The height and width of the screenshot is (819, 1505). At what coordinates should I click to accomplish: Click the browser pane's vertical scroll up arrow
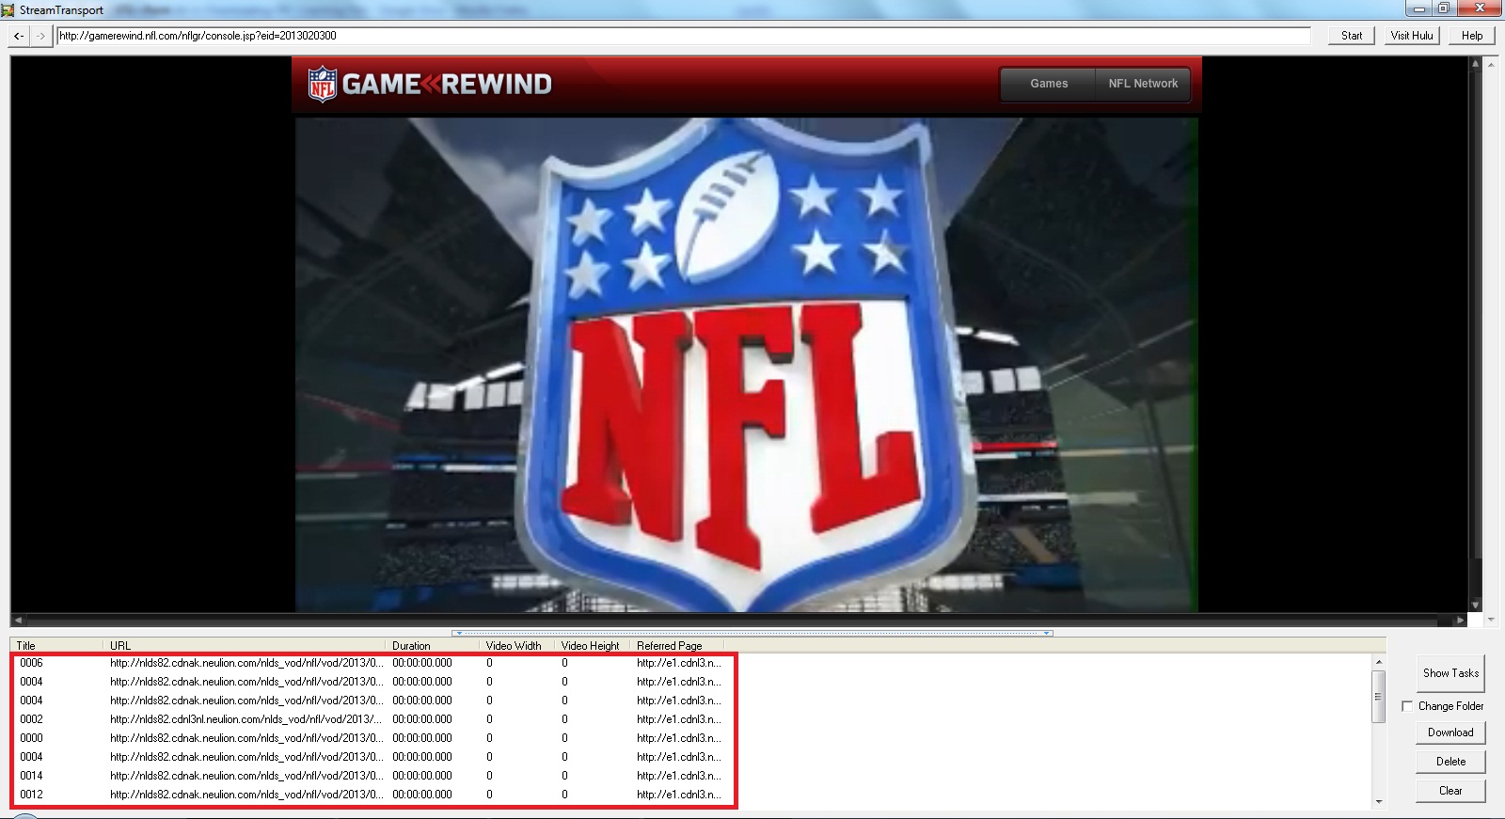click(1475, 64)
